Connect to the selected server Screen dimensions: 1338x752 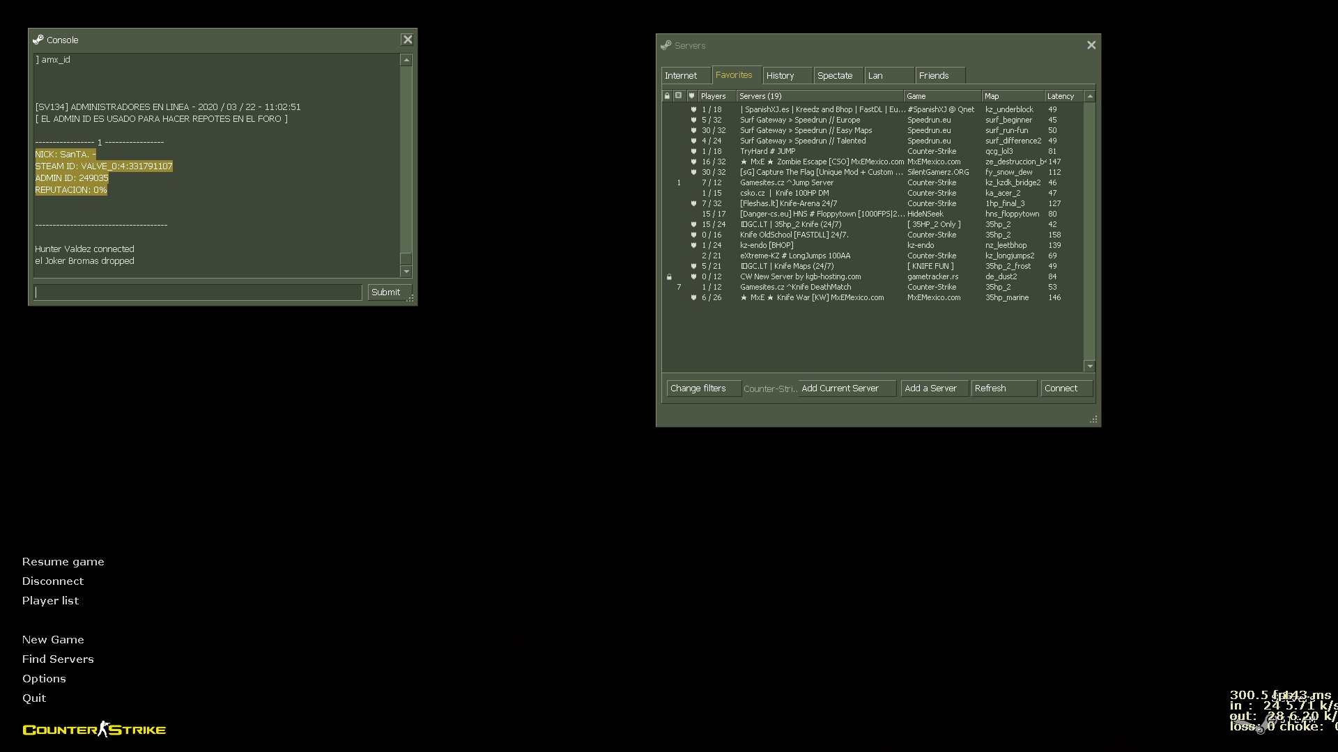(x=1066, y=389)
